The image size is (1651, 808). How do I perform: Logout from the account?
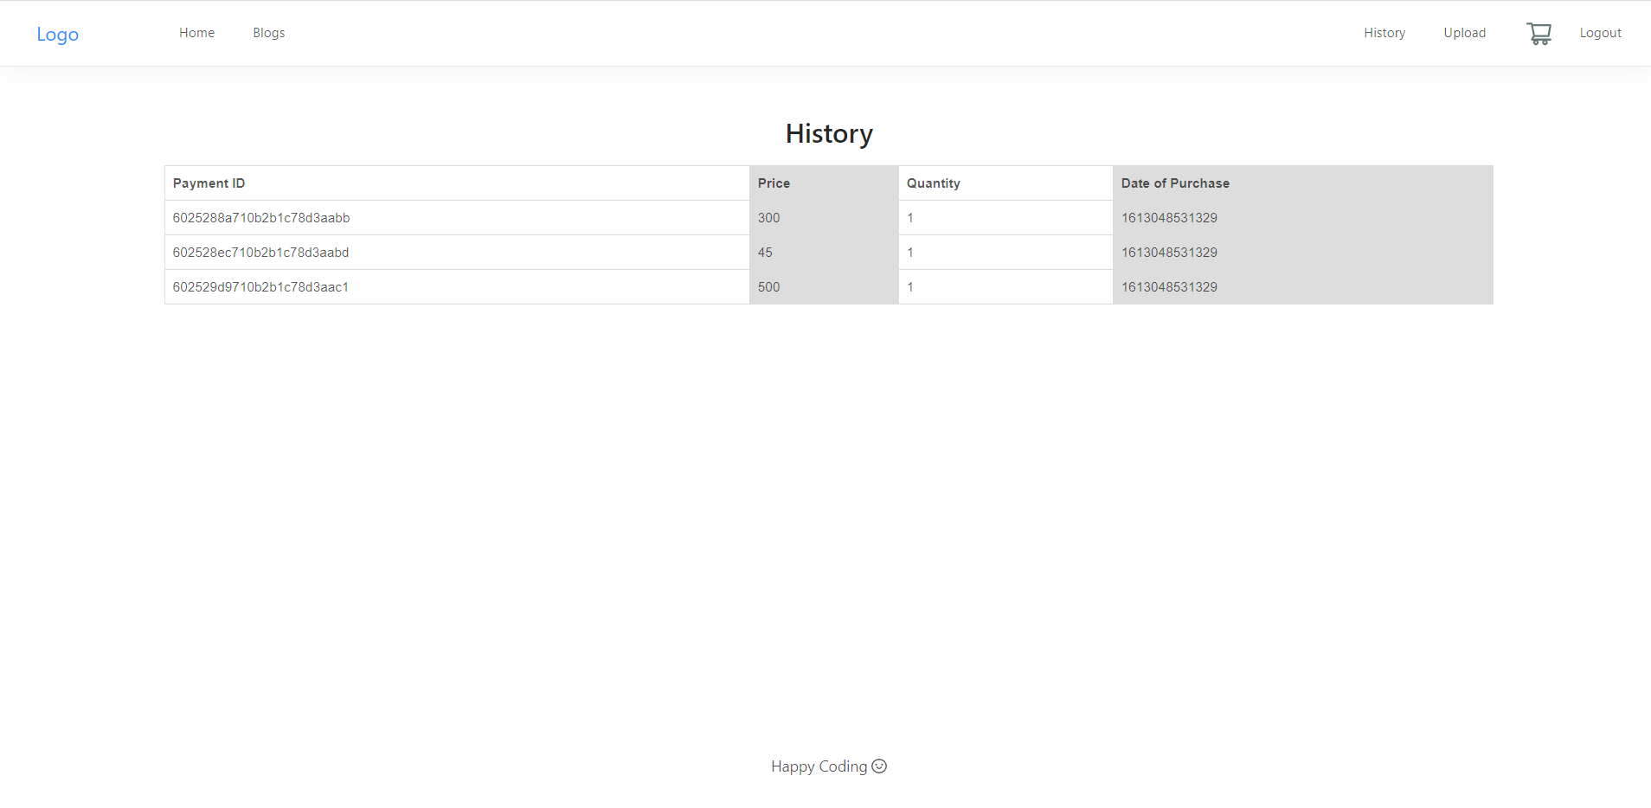[x=1600, y=32]
